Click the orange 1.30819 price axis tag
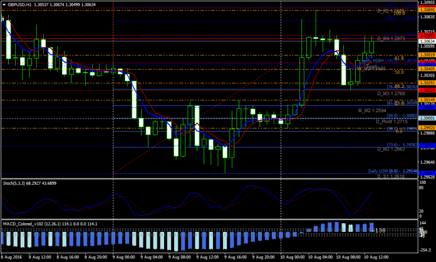The width and height of the screenshot is (436, 262). (425, 55)
